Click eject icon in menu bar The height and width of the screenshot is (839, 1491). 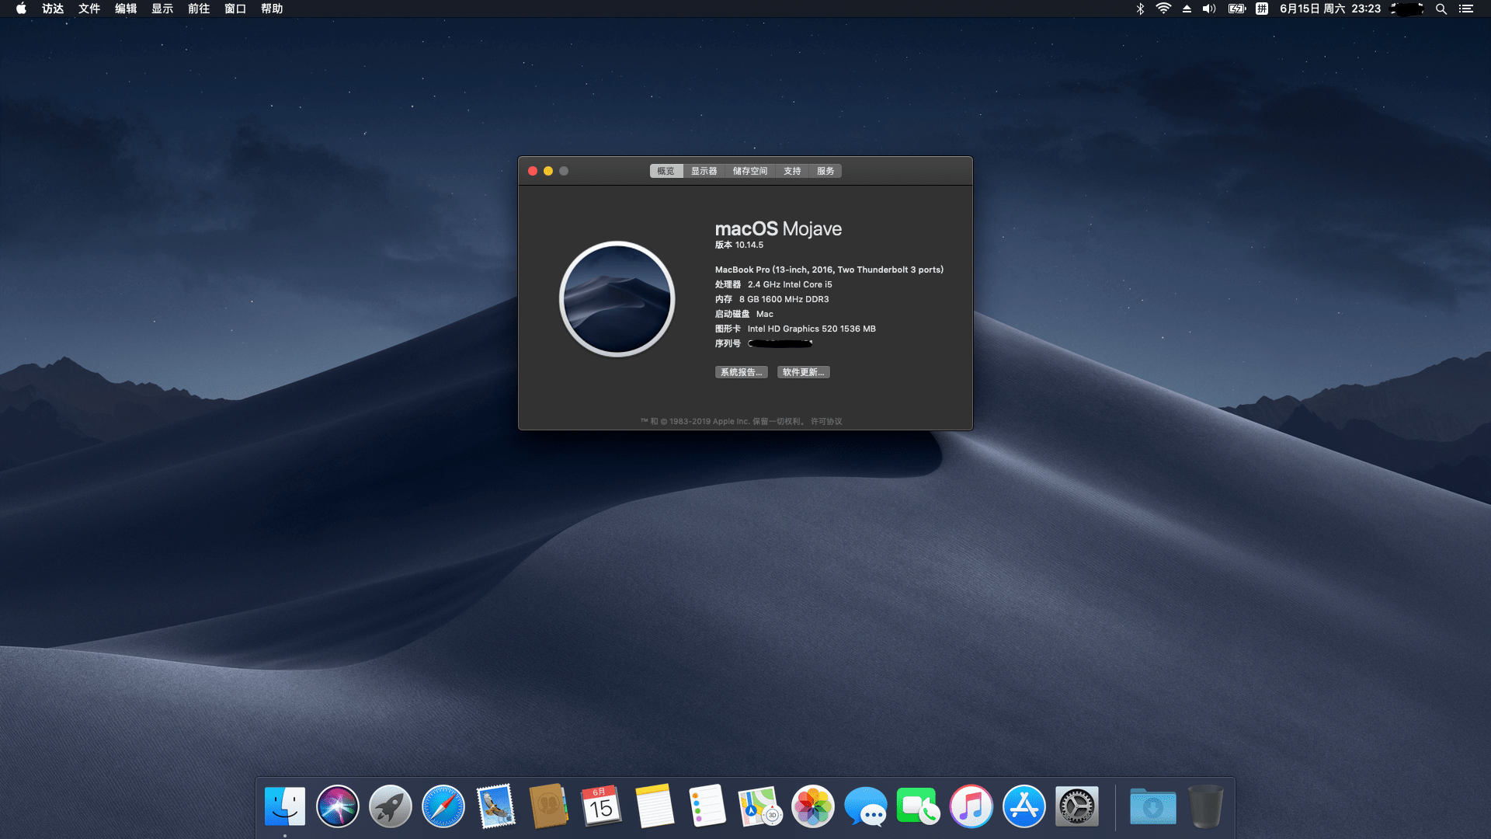tap(1187, 9)
